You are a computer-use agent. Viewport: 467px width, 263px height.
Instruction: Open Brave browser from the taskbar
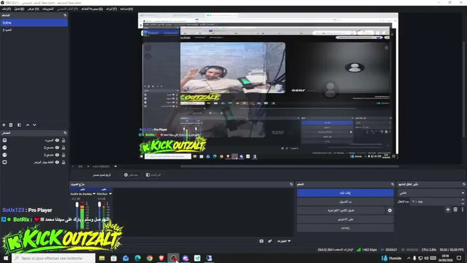(162, 258)
